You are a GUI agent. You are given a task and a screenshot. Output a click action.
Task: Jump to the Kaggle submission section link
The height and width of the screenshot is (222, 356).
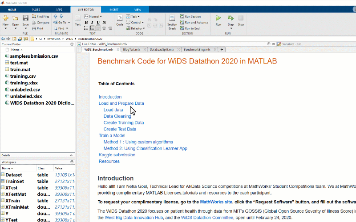[x=117, y=155]
